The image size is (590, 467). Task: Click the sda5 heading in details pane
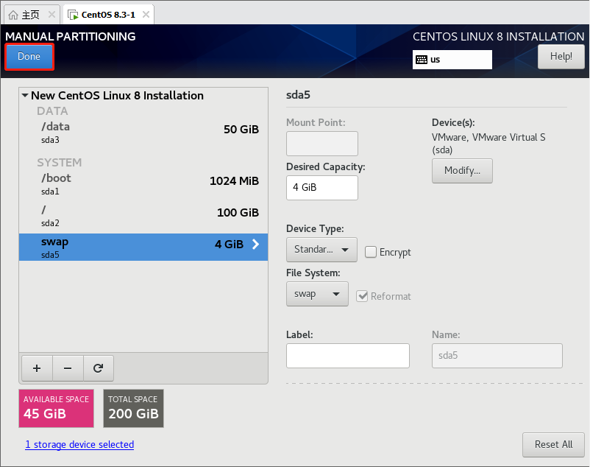(x=298, y=95)
